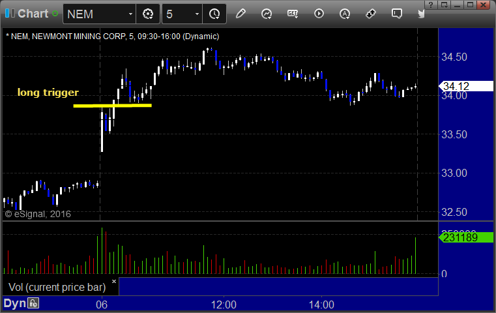Open the circled A alerts icon
The width and height of the screenshot is (496, 313).
[x=345, y=14]
